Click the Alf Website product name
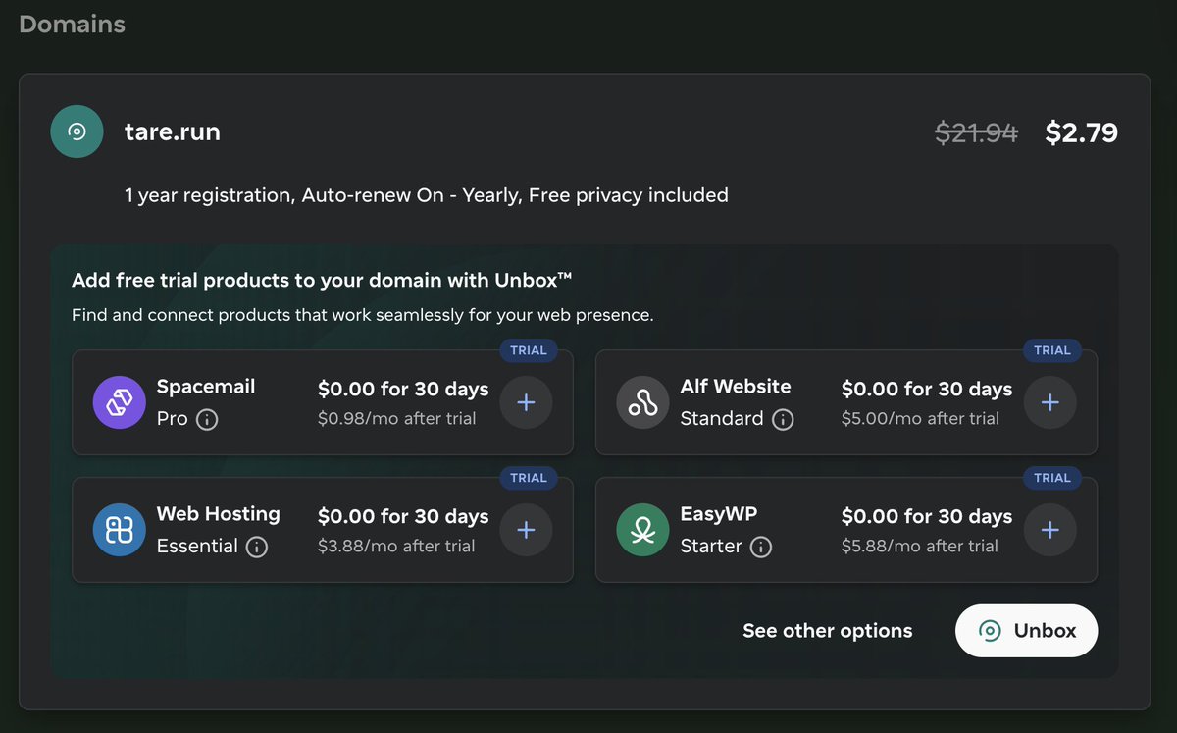Image resolution: width=1177 pixels, height=733 pixels. 736,387
